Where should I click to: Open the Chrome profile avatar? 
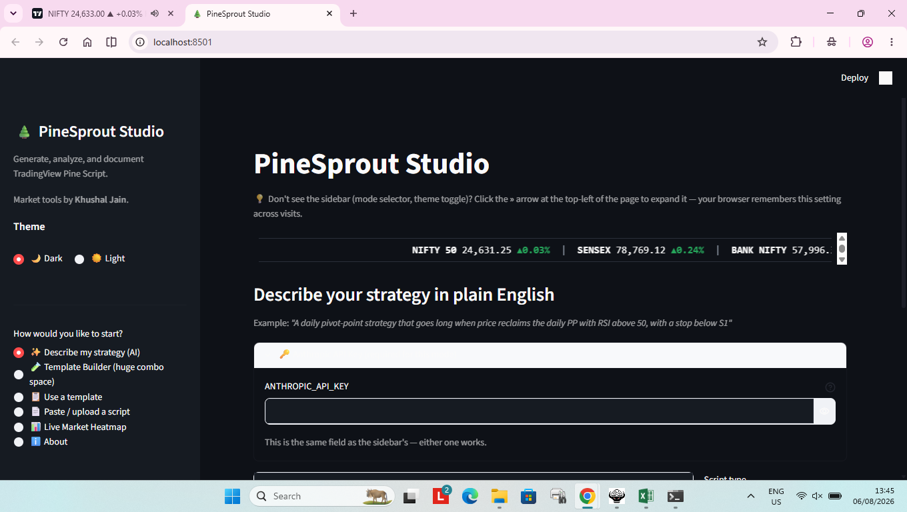868,42
